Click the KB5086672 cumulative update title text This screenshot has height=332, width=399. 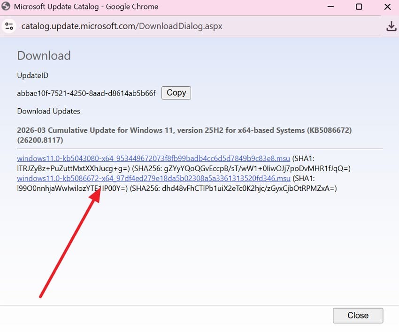183,130
